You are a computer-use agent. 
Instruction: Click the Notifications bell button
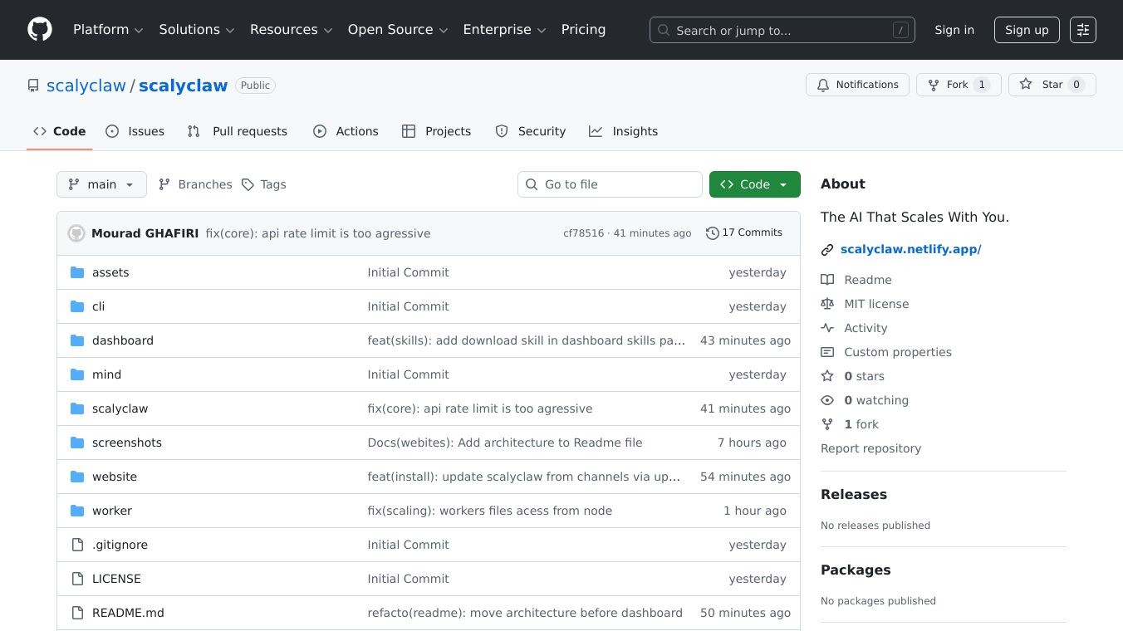(x=856, y=85)
